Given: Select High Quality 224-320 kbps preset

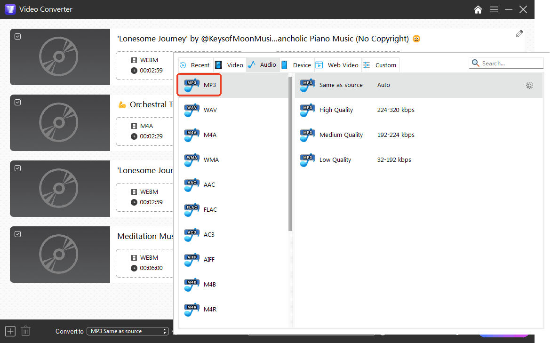Looking at the screenshot, I should [419, 111].
